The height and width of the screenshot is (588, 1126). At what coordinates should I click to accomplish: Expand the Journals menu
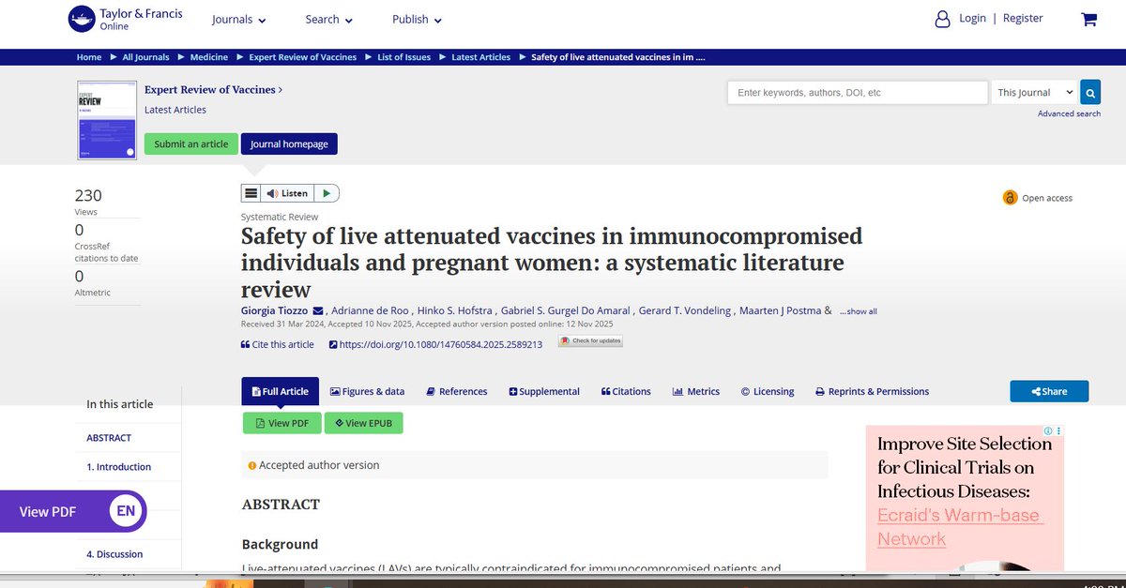[238, 20]
